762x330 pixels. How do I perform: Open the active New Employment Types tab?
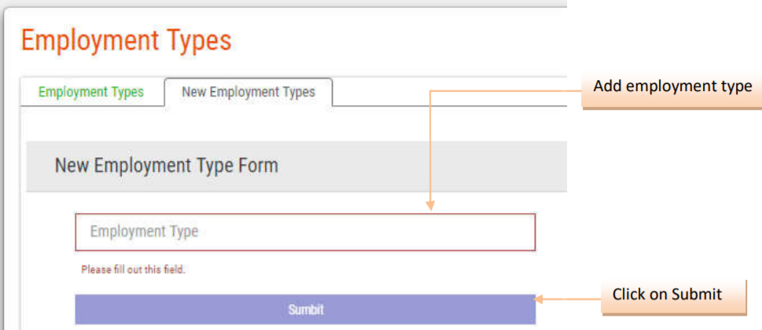click(x=248, y=92)
